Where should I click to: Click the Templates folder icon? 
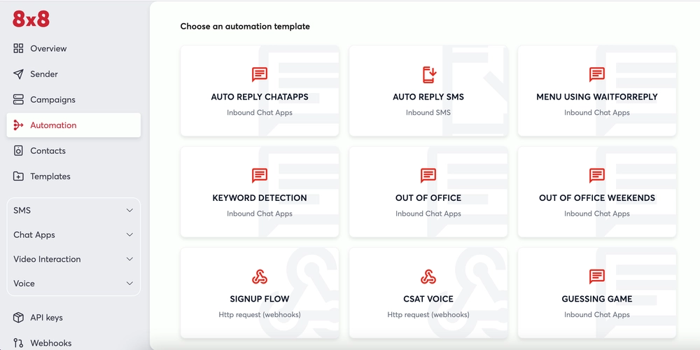pyautogui.click(x=18, y=176)
